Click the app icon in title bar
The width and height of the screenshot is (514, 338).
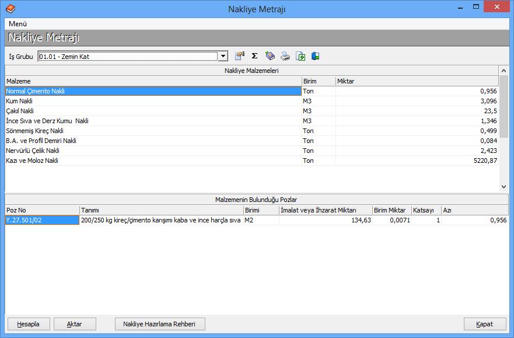click(x=11, y=9)
